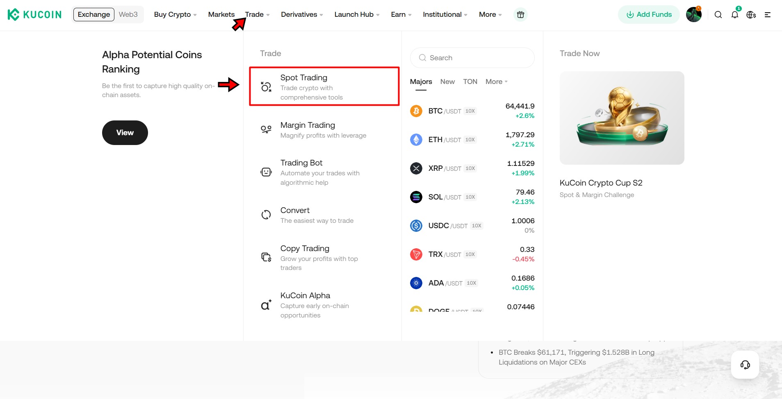The height and width of the screenshot is (399, 782).
Task: Select the ETH/USDT price 1,797.29
Action: tap(520, 135)
